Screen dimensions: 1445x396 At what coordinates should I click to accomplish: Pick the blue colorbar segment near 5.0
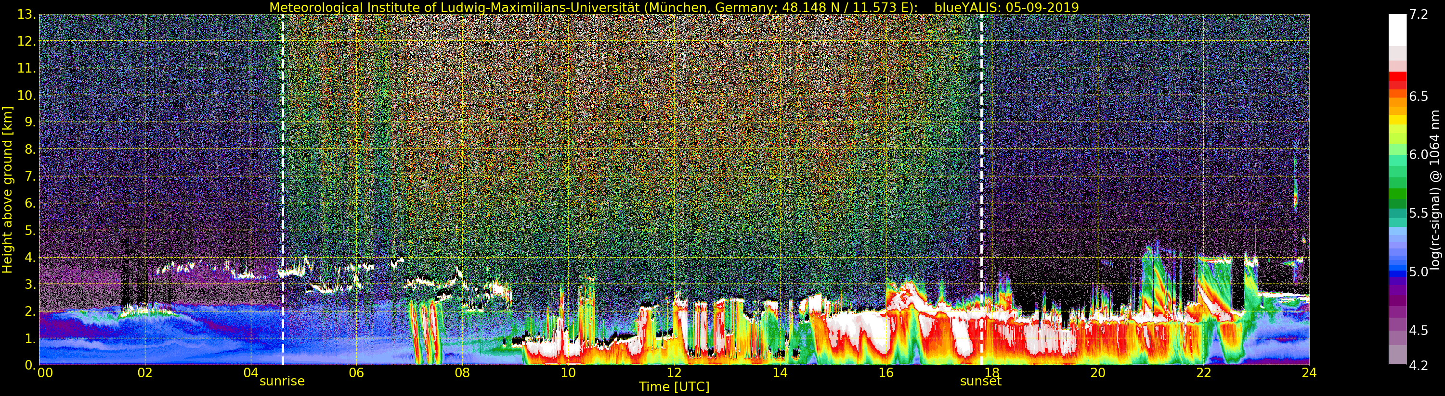click(x=1397, y=272)
